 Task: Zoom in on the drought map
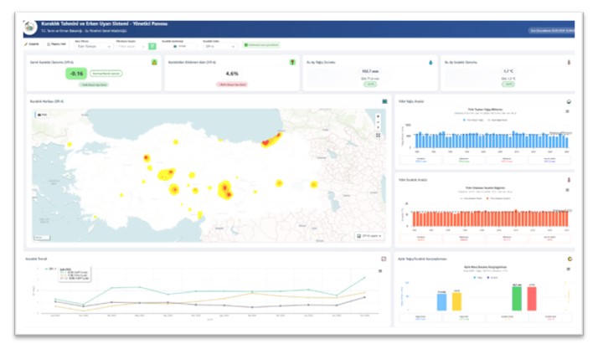tap(378, 116)
